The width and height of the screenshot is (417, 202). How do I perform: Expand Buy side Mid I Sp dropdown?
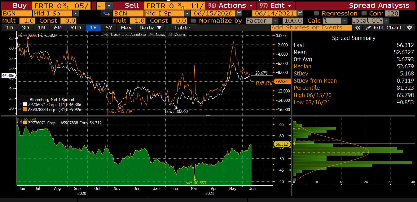(76, 14)
